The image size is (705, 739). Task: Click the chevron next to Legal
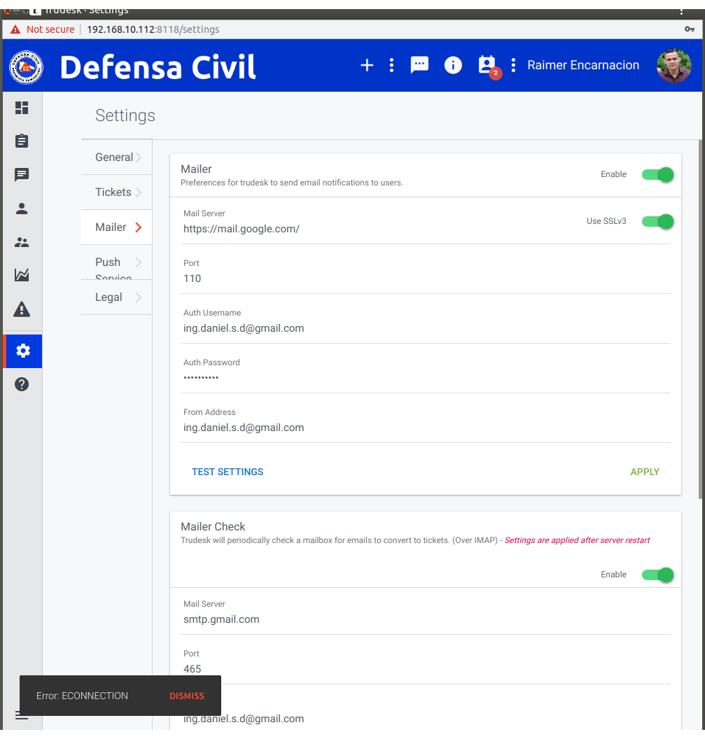click(139, 297)
